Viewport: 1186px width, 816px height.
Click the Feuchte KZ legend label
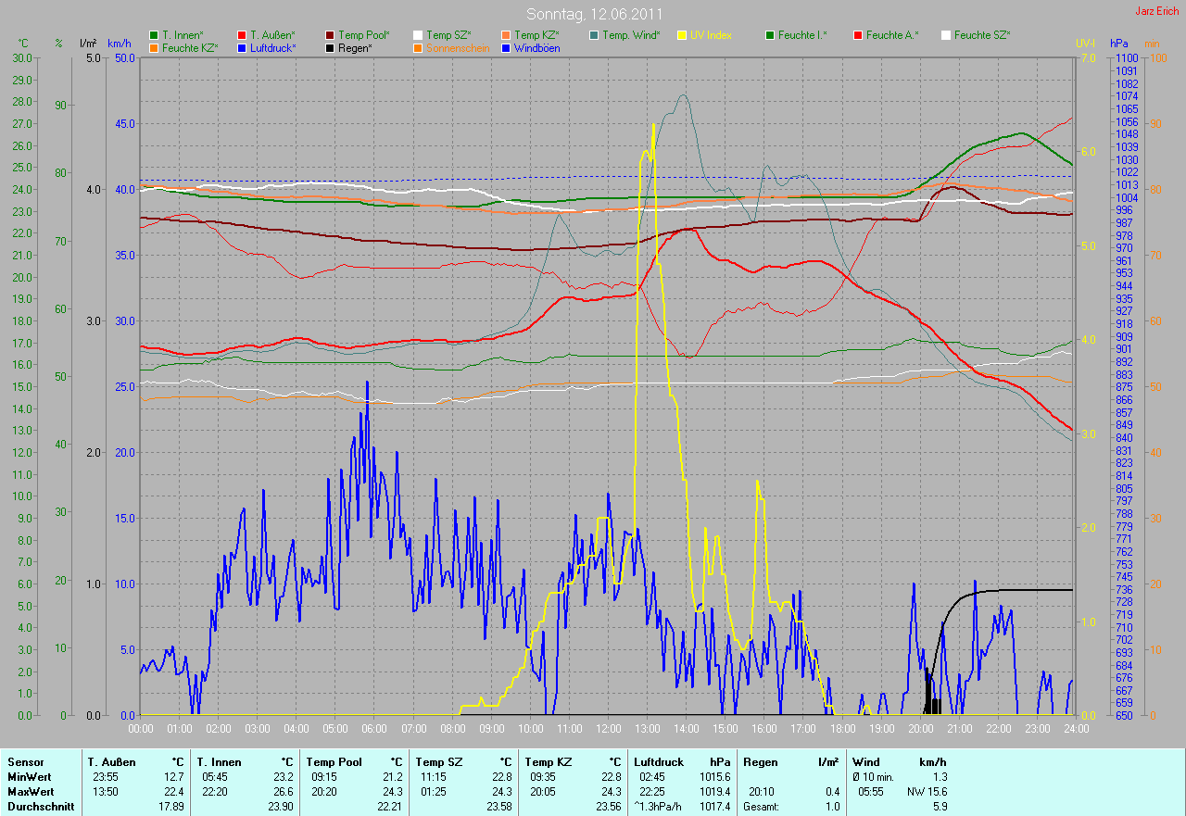[x=192, y=47]
